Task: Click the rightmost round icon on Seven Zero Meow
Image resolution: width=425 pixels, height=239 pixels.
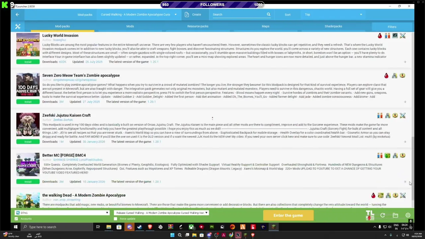Action: pos(402,76)
